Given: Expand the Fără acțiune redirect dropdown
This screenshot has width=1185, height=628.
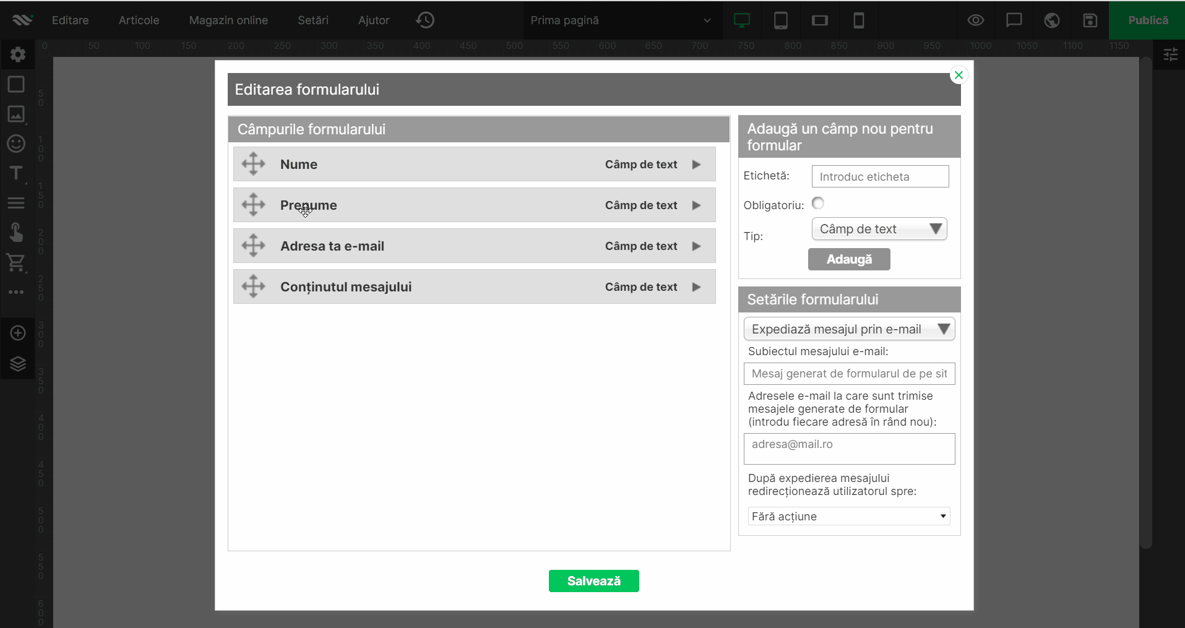Looking at the screenshot, I should pos(849,516).
